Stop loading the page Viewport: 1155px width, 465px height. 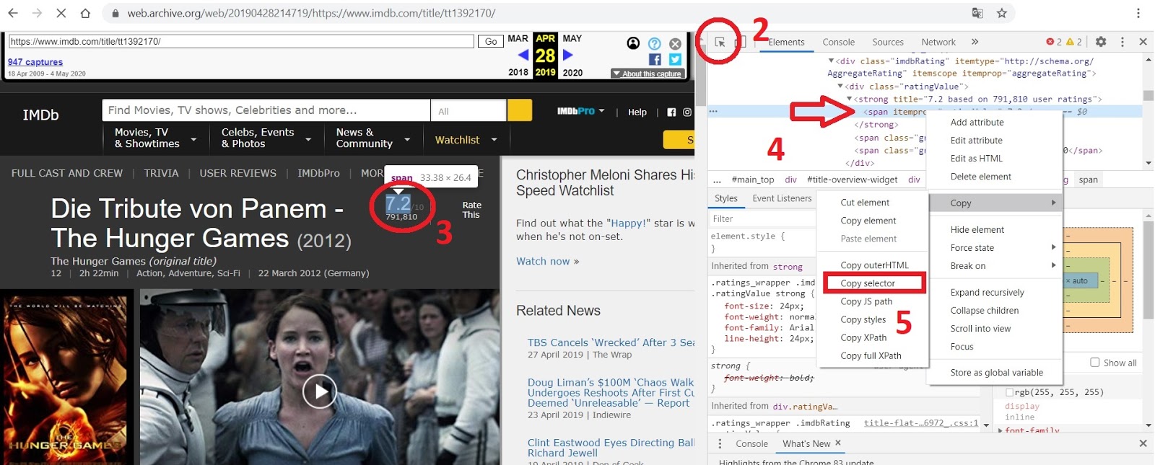pos(61,13)
